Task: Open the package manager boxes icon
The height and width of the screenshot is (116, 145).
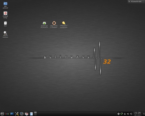Action: pos(27,114)
